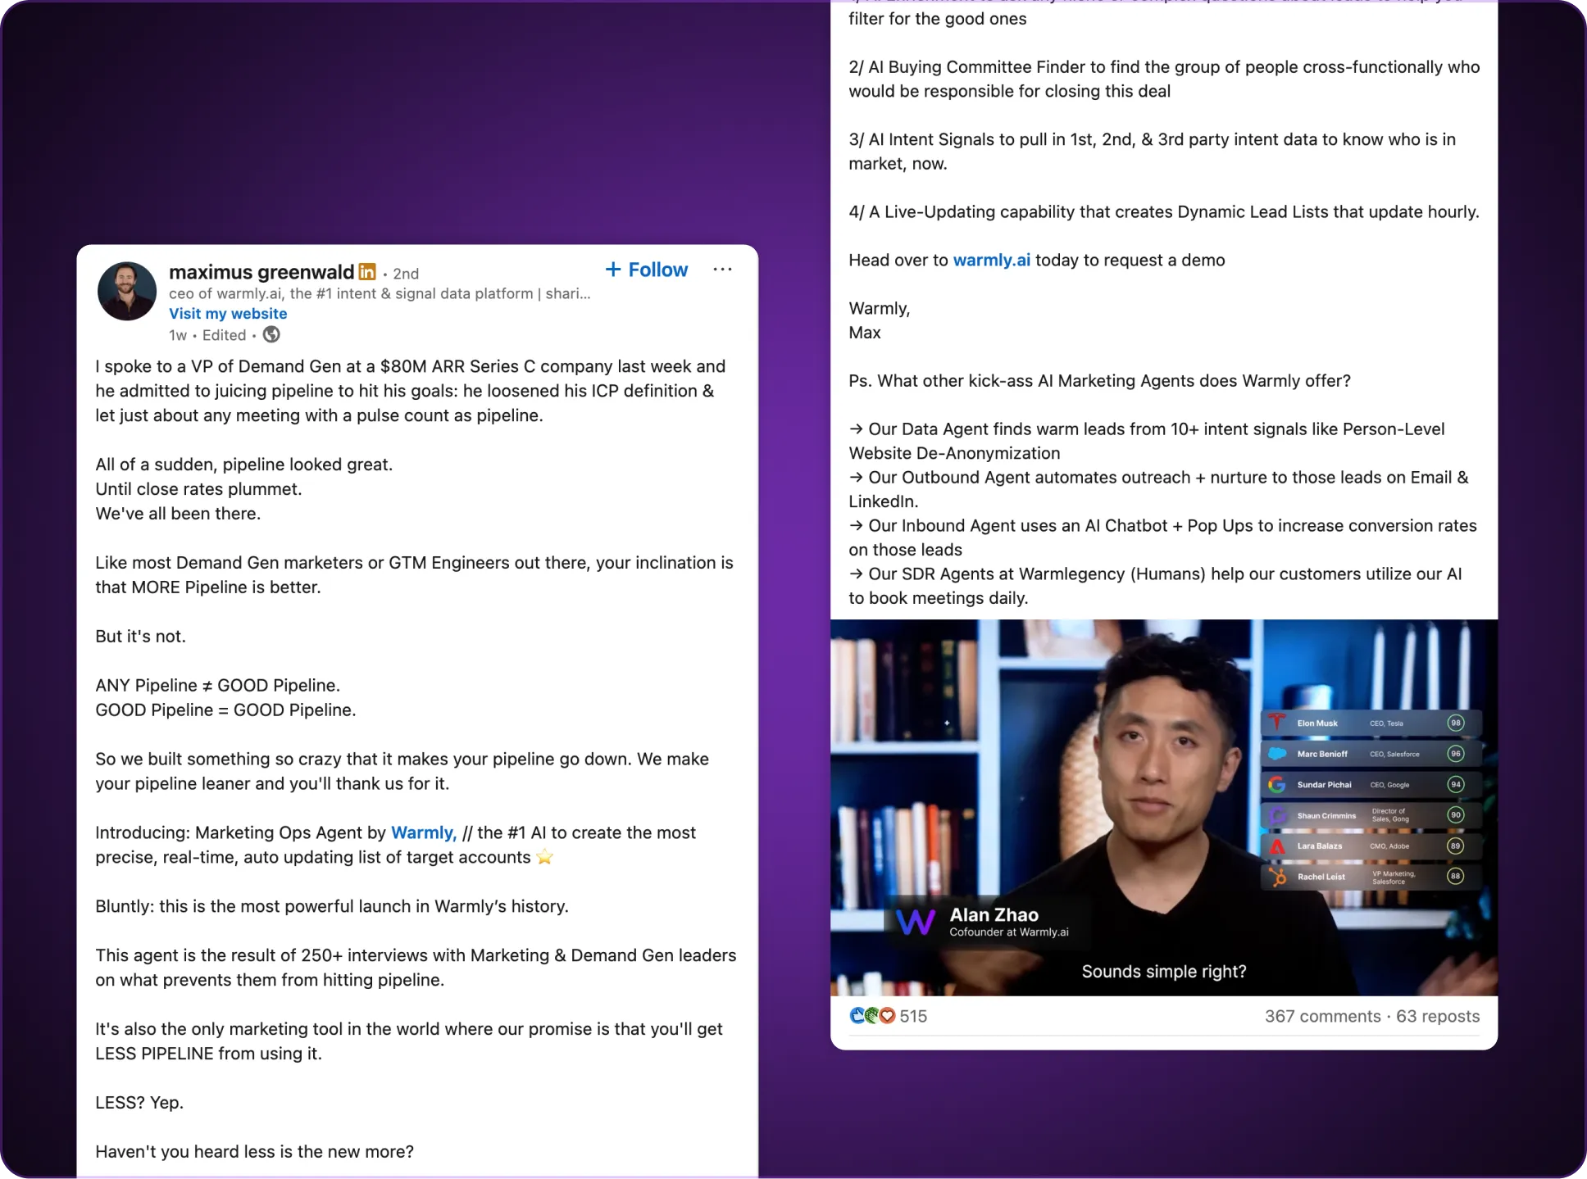Click the Follow button
Screen dimensions: 1587x1179
[x=646, y=270]
